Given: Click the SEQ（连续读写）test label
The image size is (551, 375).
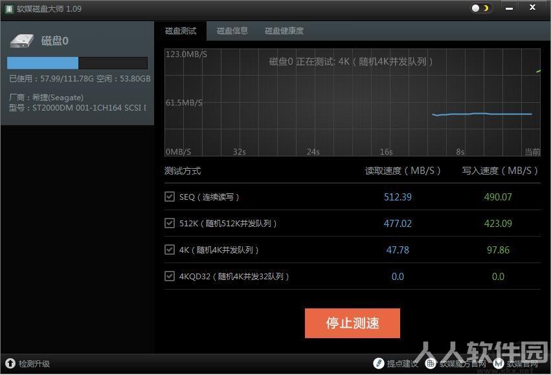Looking at the screenshot, I should click(209, 197).
